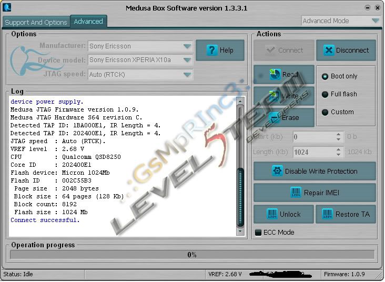Open the Manufacturer dropdown

coord(140,46)
